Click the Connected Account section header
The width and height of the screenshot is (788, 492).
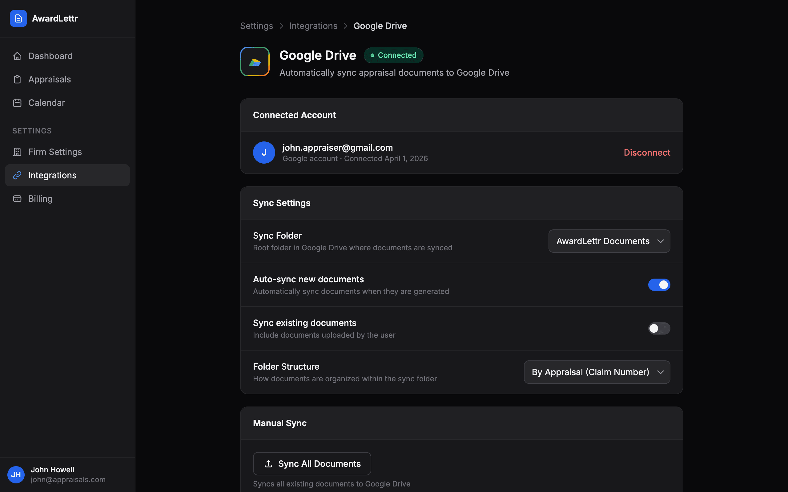294,115
